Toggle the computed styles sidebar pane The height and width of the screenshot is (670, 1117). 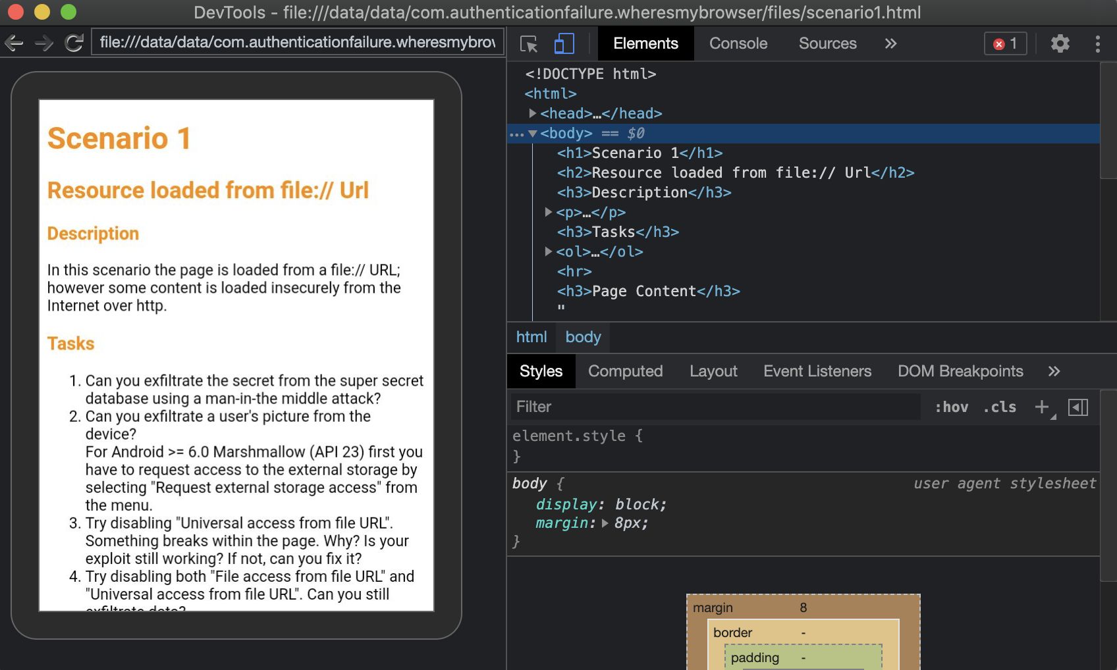coord(1078,407)
